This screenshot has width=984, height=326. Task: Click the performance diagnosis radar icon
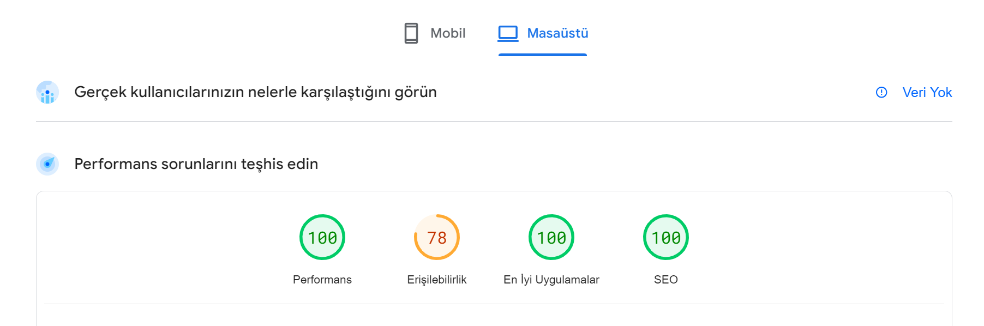47,164
